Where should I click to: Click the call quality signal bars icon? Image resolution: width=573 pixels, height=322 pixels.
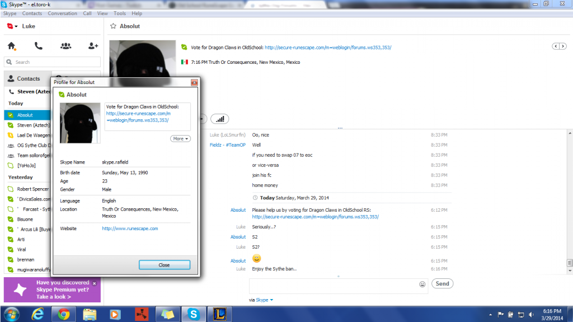[219, 119]
